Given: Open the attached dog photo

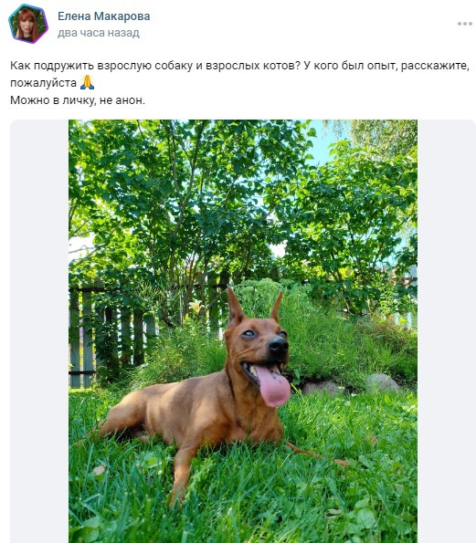Looking at the screenshot, I should click(243, 331).
